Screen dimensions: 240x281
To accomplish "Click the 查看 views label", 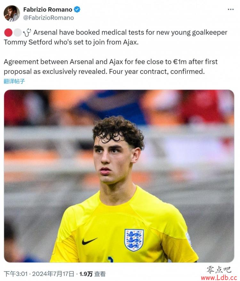I will [100, 274].
